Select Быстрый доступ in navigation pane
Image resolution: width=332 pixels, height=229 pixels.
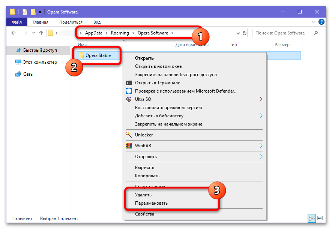[x=38, y=50]
